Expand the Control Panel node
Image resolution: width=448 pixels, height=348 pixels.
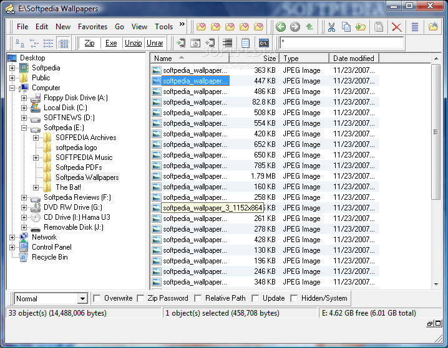pos(12,247)
